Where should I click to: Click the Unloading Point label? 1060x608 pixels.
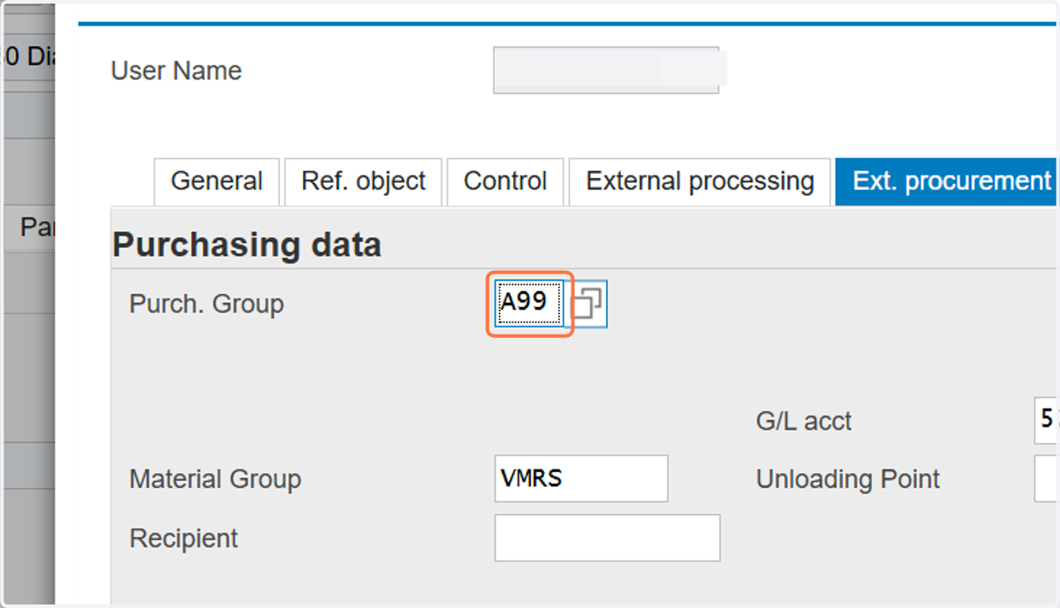[x=848, y=479]
